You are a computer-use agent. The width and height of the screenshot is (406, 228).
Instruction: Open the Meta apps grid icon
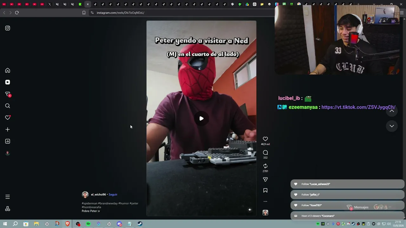[x=8, y=209]
